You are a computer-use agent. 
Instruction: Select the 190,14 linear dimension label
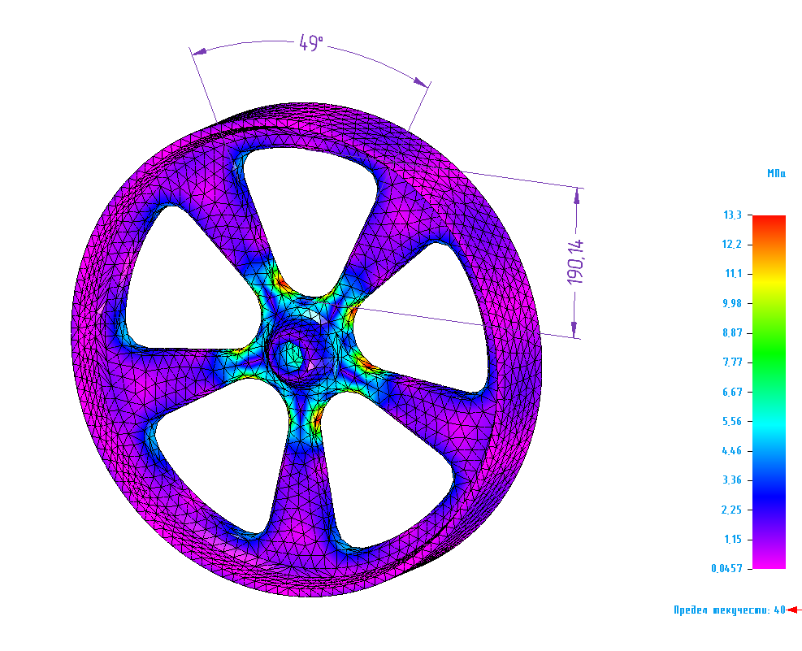coord(575,262)
